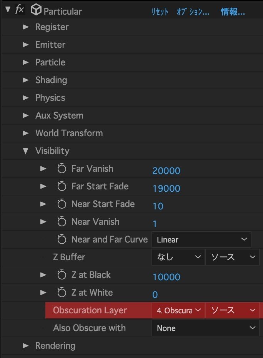Click the Near Start Fade stopwatch icon
Screen dimensions: 263x358
[x=62, y=204]
